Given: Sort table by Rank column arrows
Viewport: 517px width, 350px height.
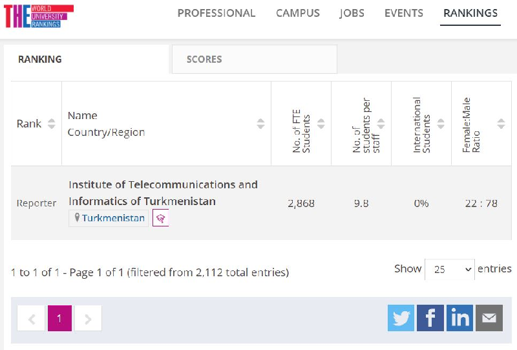Looking at the screenshot, I should coord(52,124).
